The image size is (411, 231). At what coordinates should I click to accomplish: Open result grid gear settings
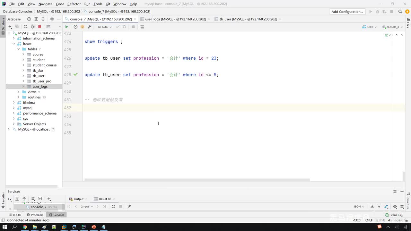pyautogui.click(x=402, y=207)
